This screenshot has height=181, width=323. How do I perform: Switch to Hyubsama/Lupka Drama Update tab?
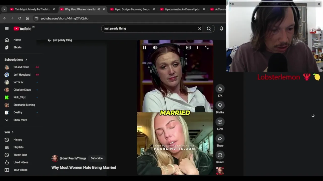coord(182,9)
